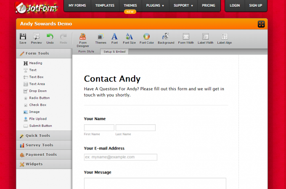
Task: Add a Heading element
Action: pos(33,63)
